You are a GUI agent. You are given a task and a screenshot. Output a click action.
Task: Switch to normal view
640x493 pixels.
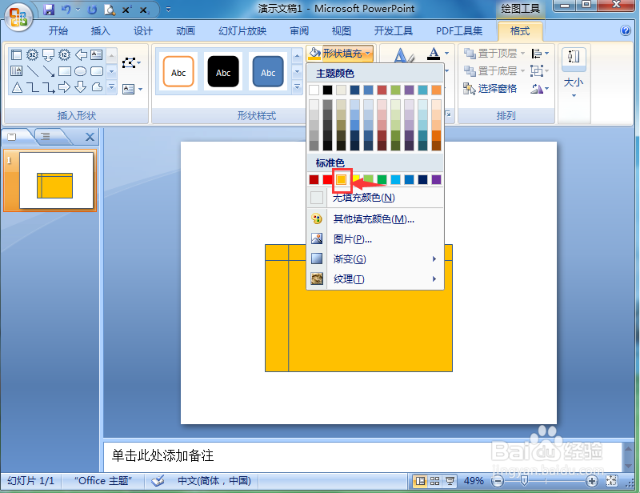click(419, 481)
